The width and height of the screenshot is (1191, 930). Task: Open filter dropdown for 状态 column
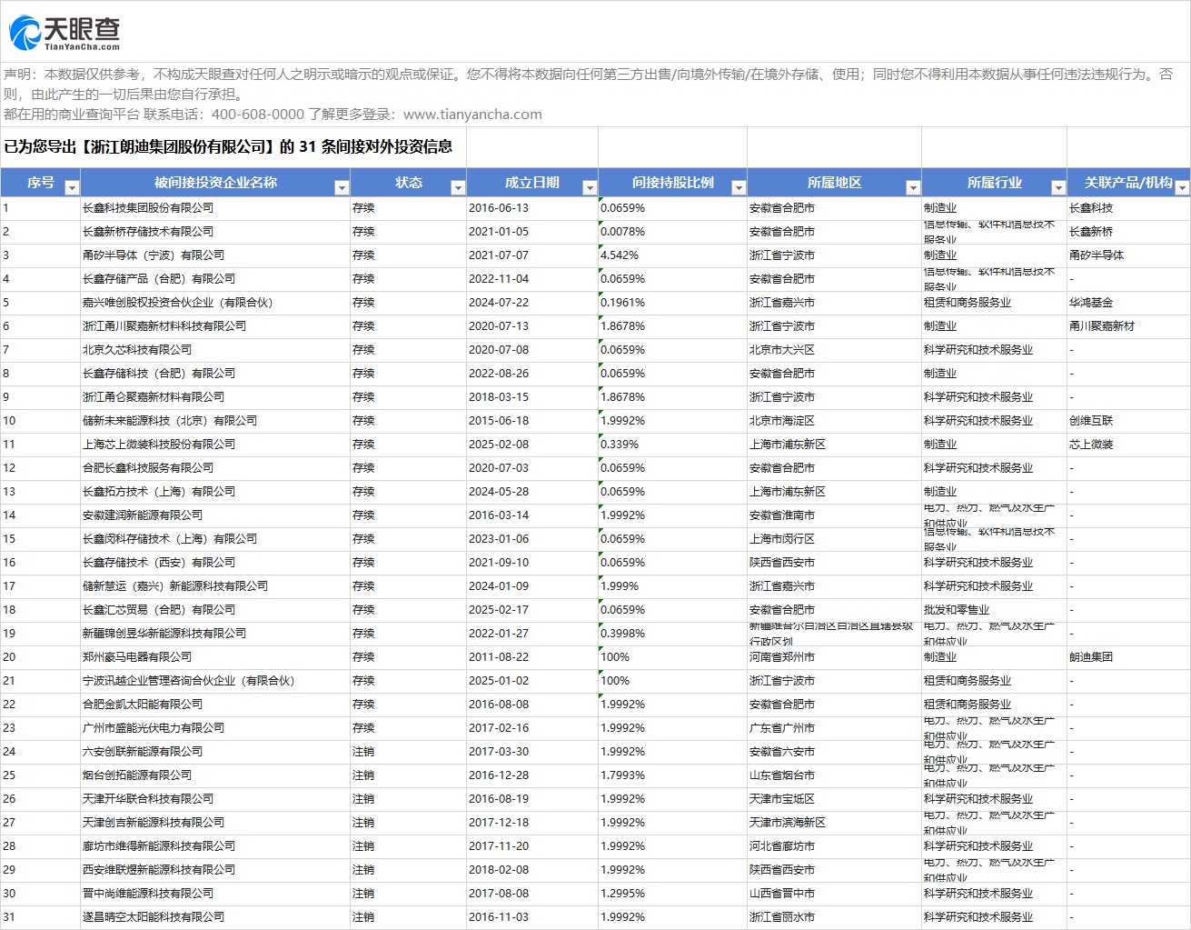(458, 188)
